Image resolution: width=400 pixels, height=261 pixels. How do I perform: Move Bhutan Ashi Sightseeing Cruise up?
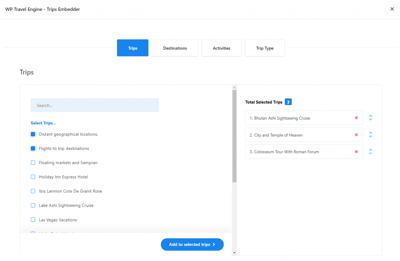tap(370, 116)
